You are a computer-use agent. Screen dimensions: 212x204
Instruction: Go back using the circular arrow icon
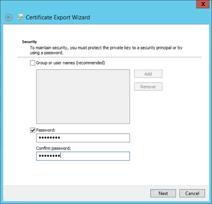tap(9, 17)
